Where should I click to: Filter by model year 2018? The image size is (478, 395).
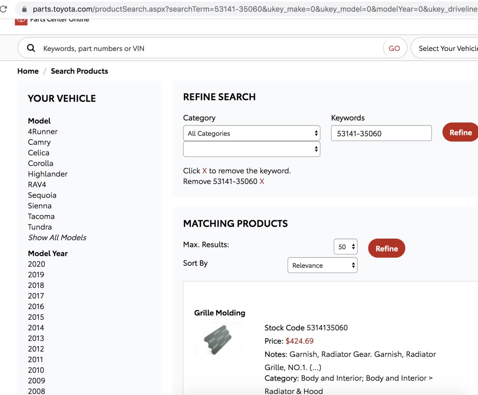tap(36, 285)
